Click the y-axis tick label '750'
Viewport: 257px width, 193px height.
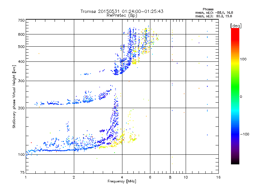click(x=21, y=20)
